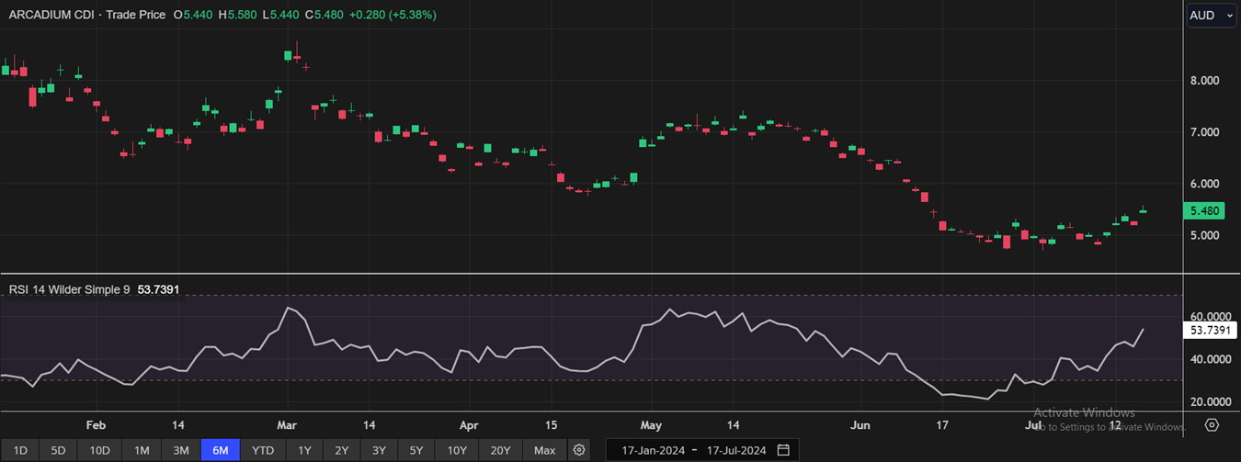This screenshot has width=1241, height=462.
Task: Click the start date 17-Jan-2024 field
Action: (x=654, y=450)
